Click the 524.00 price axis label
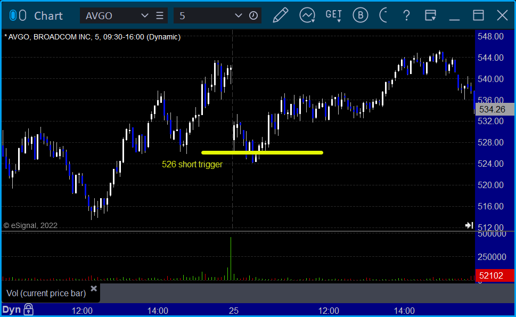The width and height of the screenshot is (516, 317). click(x=490, y=164)
